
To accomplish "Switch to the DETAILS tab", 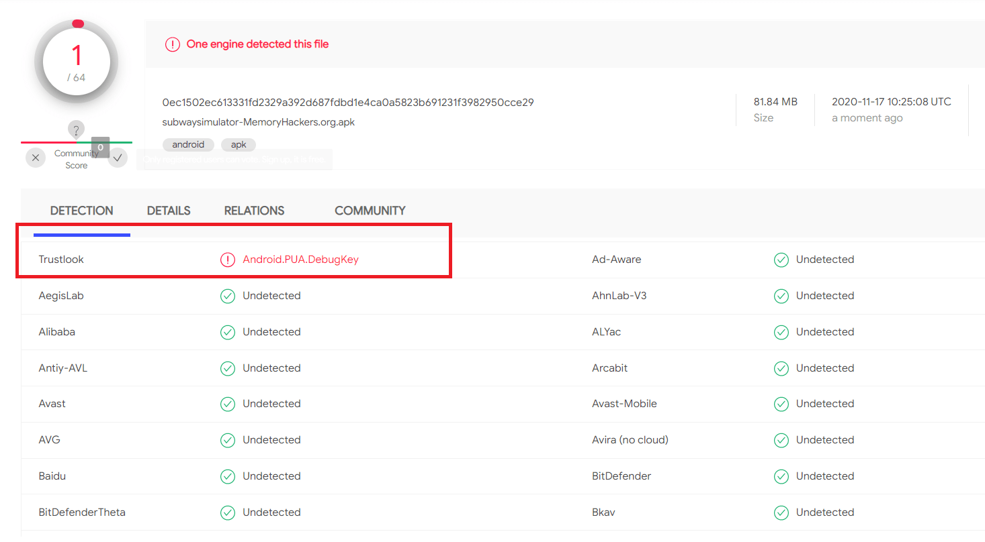I will [169, 211].
